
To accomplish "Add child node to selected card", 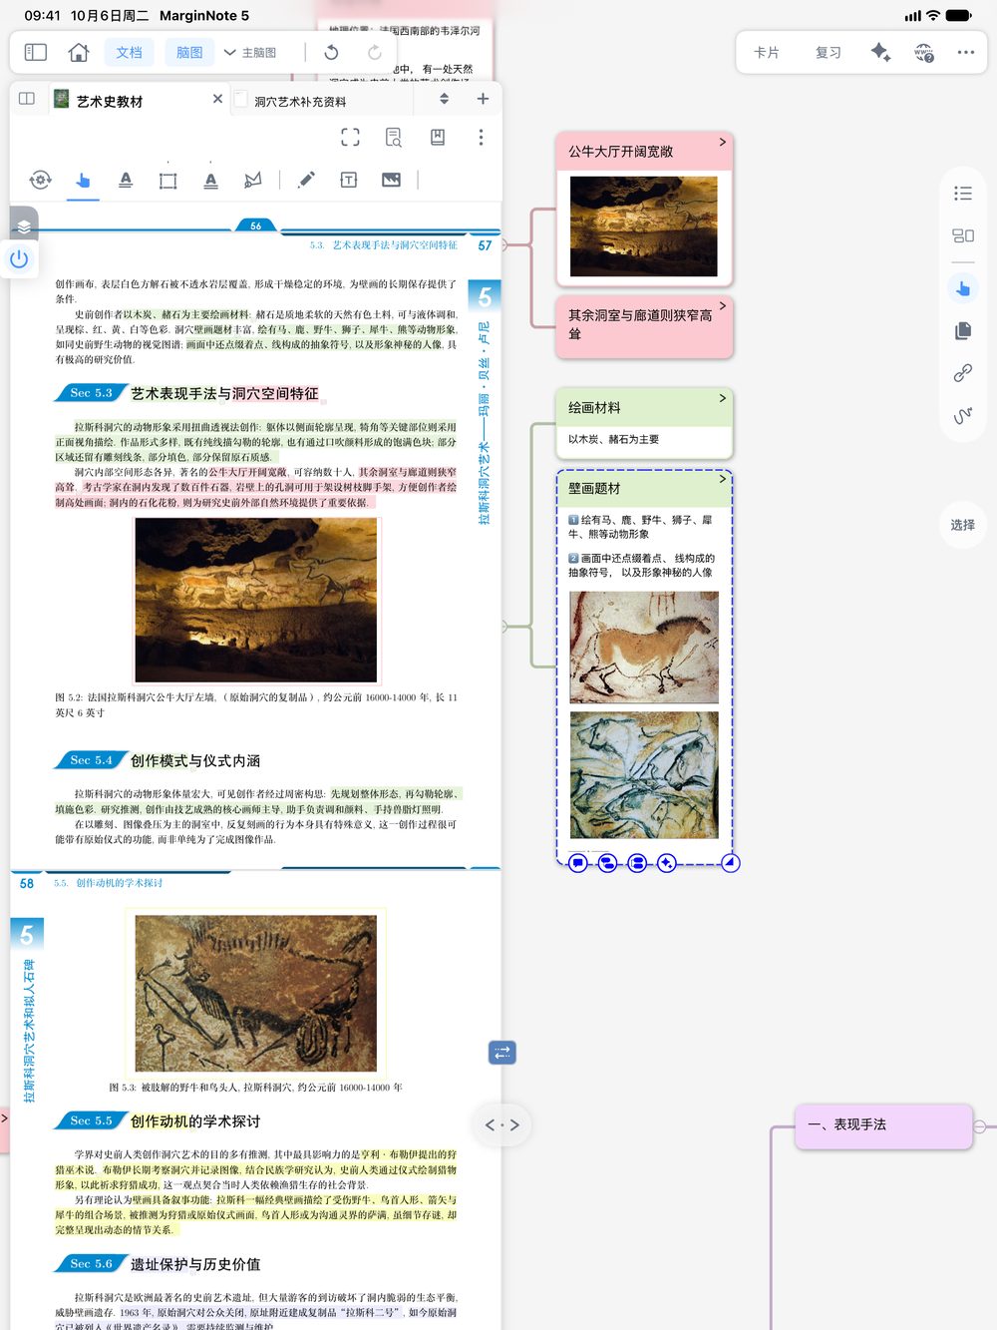I will pos(608,863).
